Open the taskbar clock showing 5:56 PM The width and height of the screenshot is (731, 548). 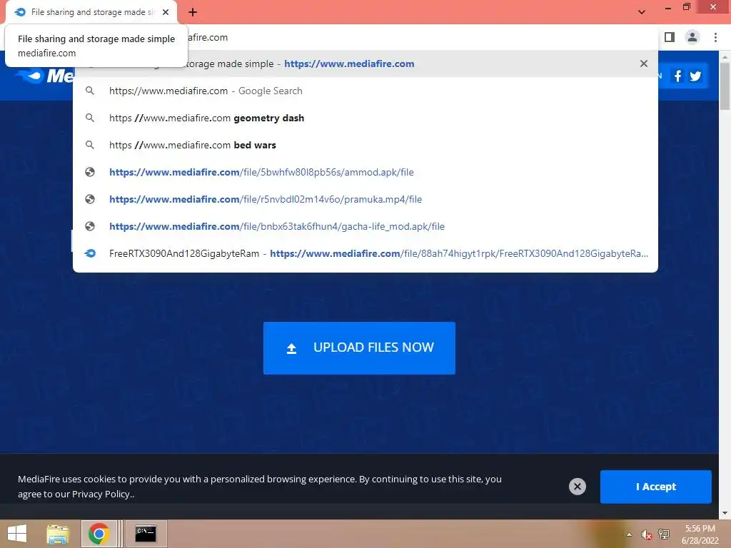click(700, 534)
